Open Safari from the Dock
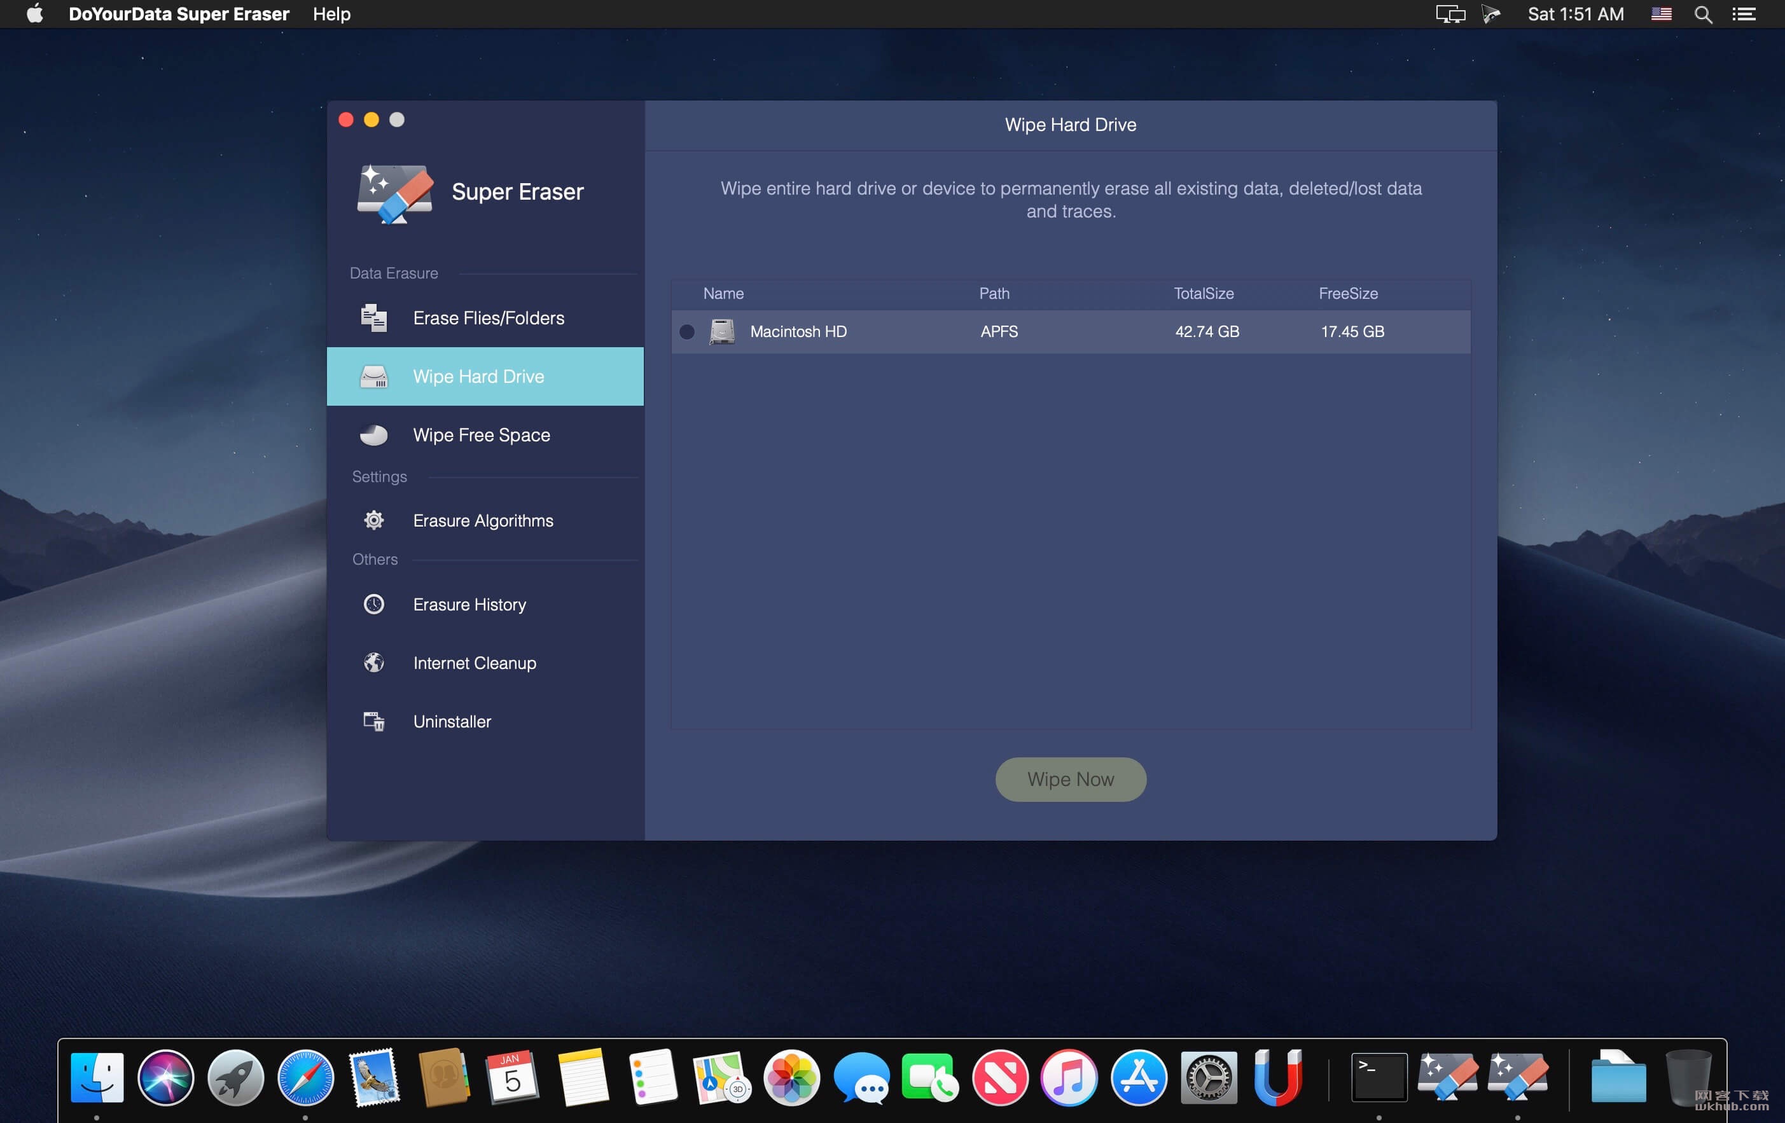Viewport: 1785px width, 1123px height. (x=305, y=1077)
